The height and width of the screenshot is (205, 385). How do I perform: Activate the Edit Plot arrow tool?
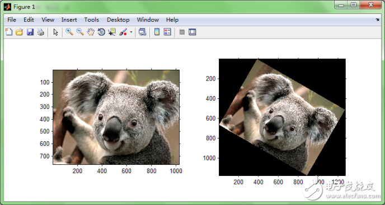coord(56,32)
